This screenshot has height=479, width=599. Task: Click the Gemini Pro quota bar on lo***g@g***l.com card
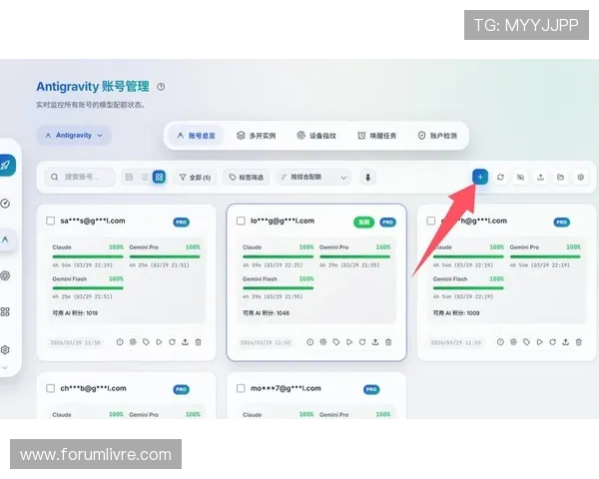point(354,256)
